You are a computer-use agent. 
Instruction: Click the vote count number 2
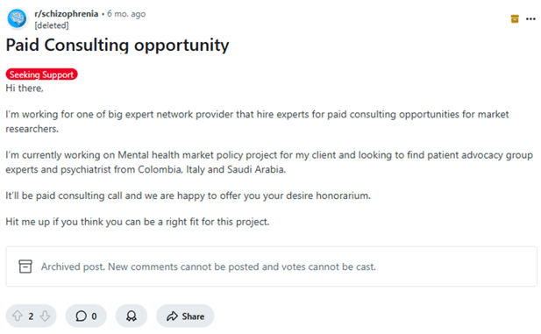click(x=31, y=316)
